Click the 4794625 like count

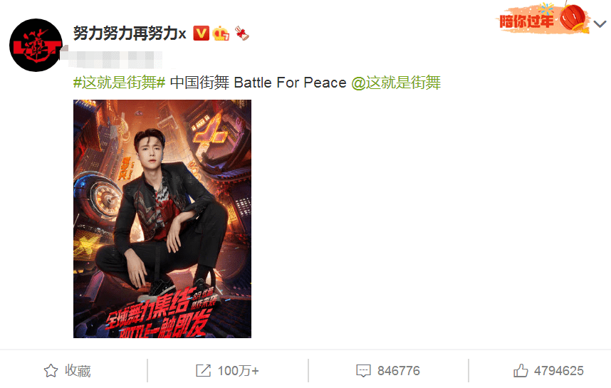pos(559,371)
